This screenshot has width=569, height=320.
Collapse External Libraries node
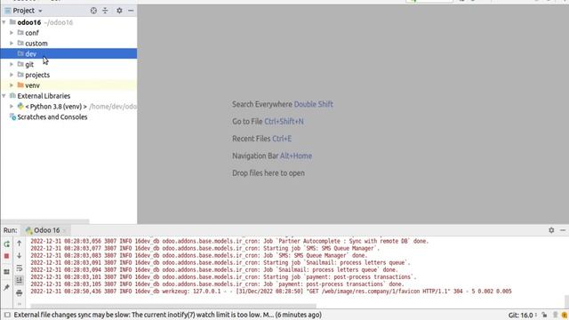[x=4, y=96]
